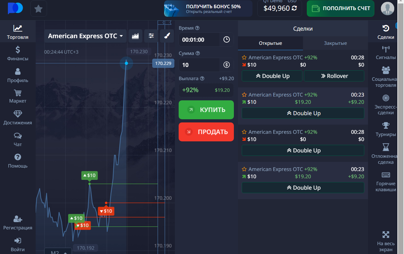Click Rollover on first trade
404x254 pixels.
[334, 76]
